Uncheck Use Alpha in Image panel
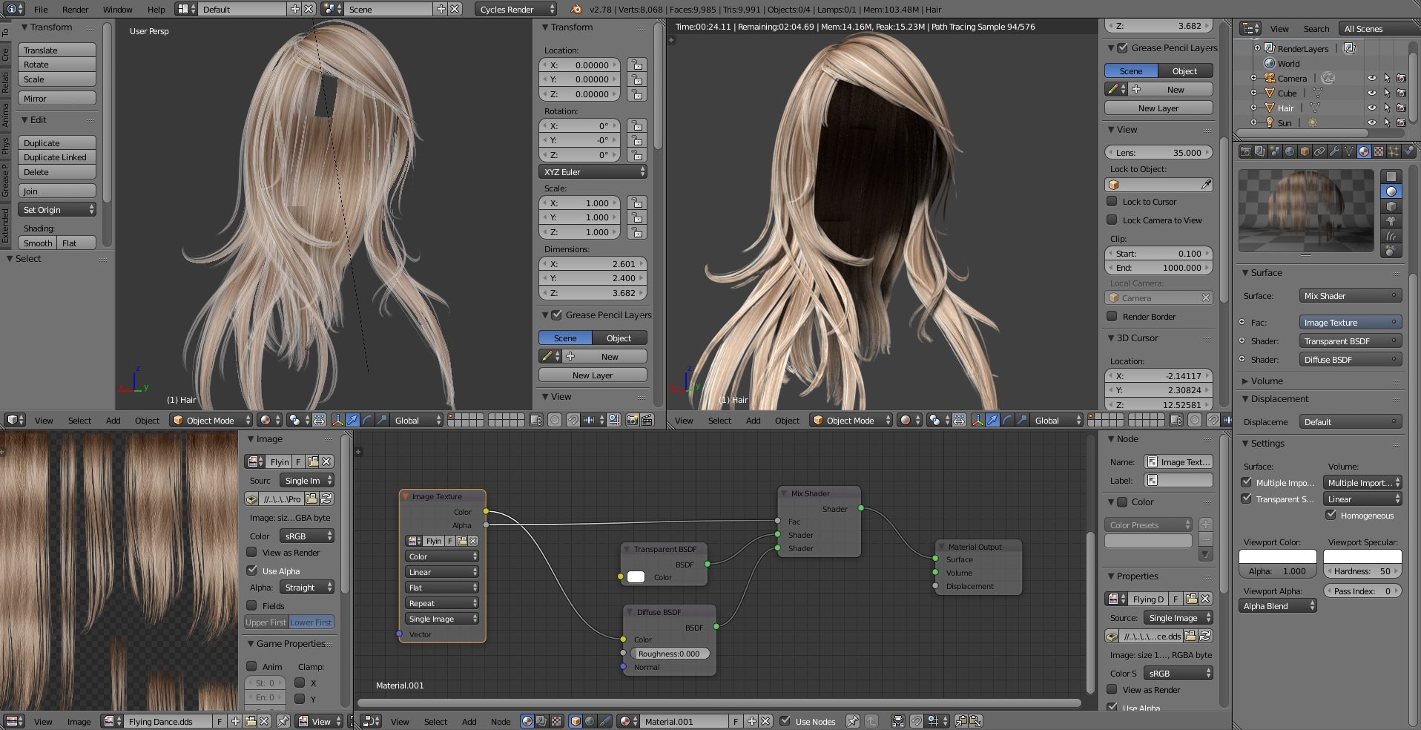Image resolution: width=1421 pixels, height=730 pixels. click(251, 570)
